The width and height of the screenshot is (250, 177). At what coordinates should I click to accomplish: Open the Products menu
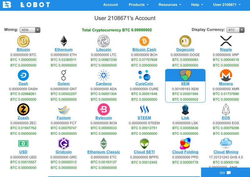click(139, 5)
